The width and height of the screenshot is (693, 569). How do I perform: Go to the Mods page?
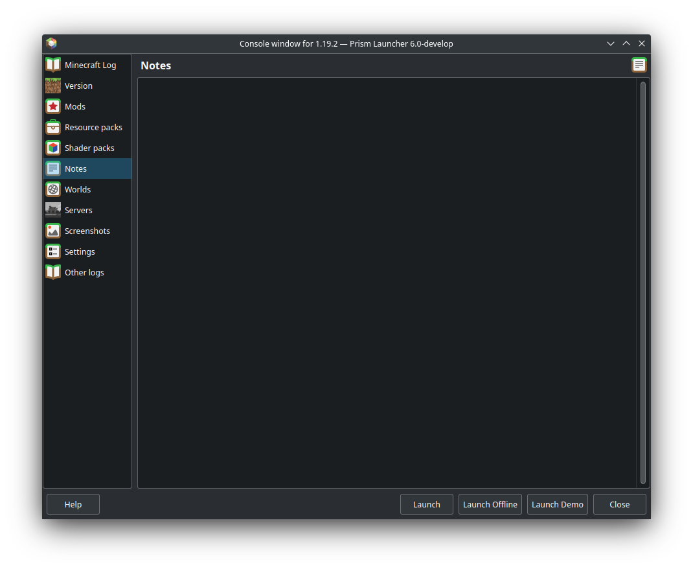[87, 106]
